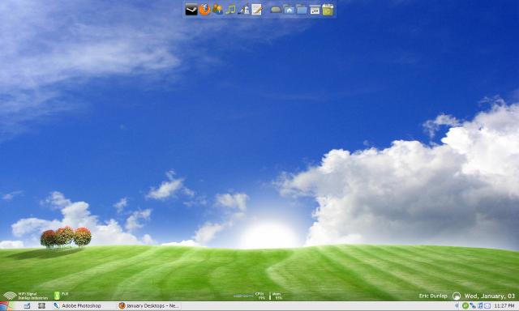Click the network connection tray icon
The height and width of the screenshot is (311, 519).
pyautogui.click(x=472, y=306)
